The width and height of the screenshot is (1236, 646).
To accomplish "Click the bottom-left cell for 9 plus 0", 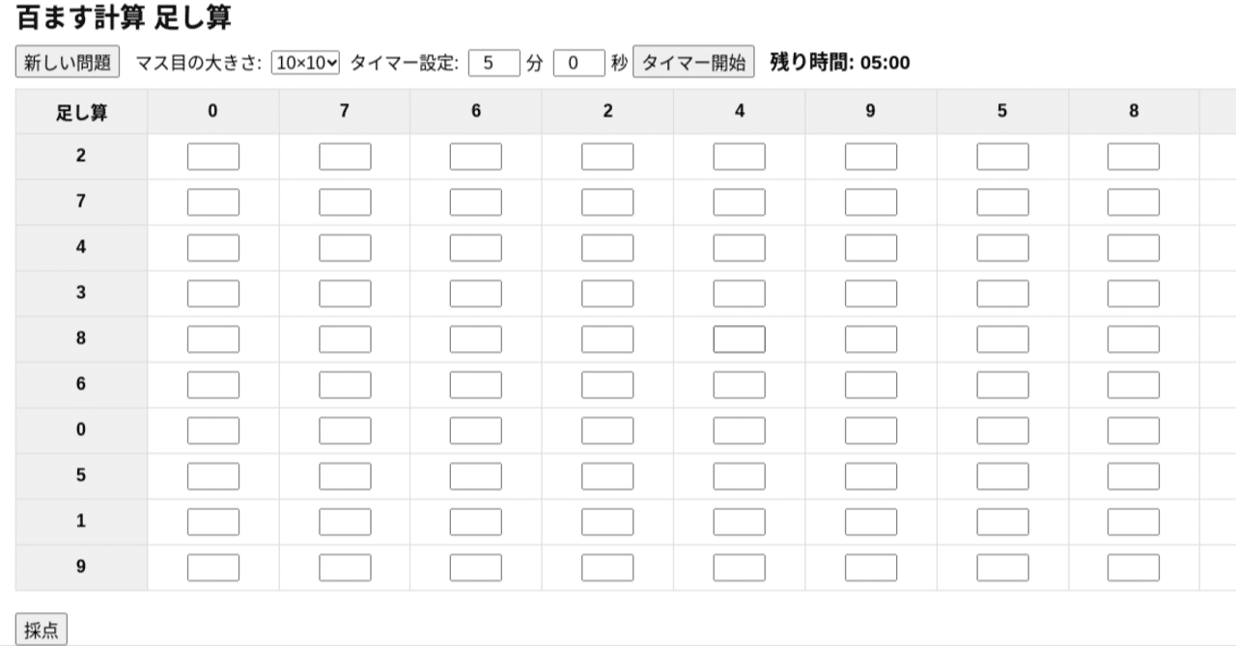I will click(x=213, y=567).
